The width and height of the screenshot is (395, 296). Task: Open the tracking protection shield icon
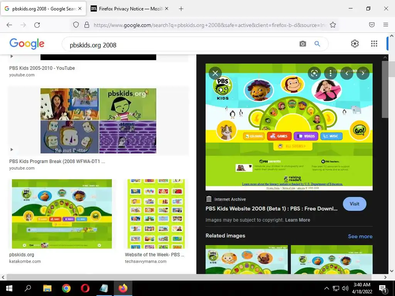[76, 25]
